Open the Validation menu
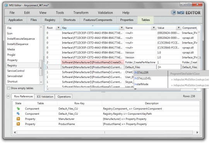Viewport: 209px width, 143px height. tap(105, 13)
